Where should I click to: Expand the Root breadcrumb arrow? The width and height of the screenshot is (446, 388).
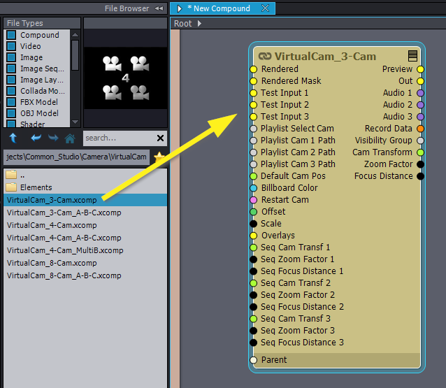[199, 24]
